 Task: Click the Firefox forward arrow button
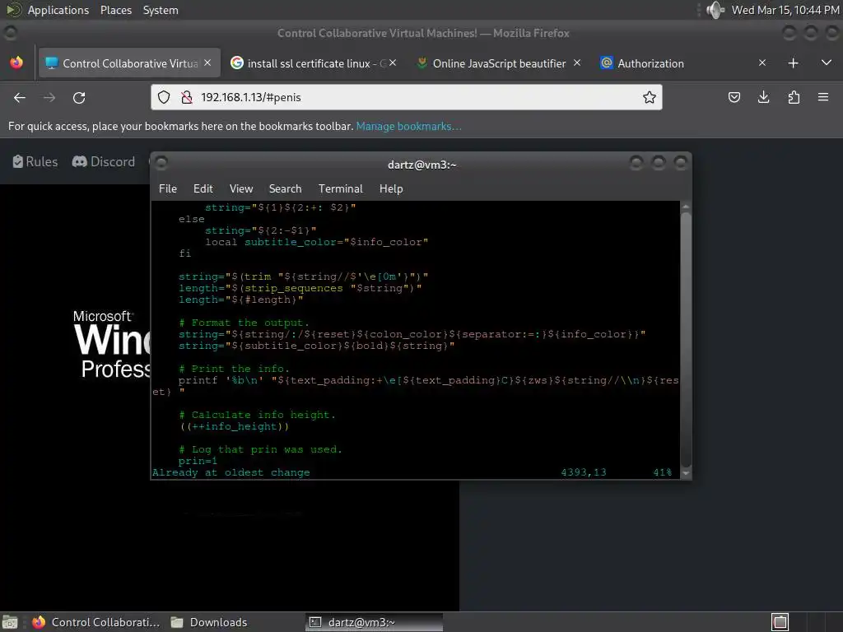coord(49,97)
